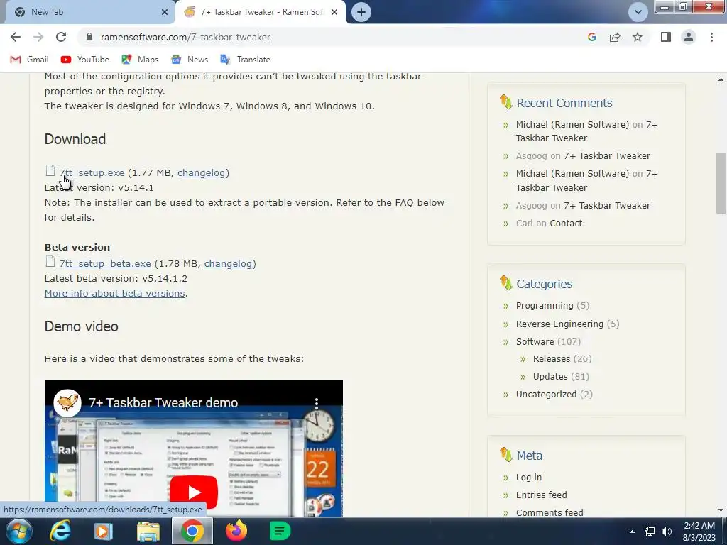
Task: Open the Gmail bookmark
Action: [x=30, y=60]
